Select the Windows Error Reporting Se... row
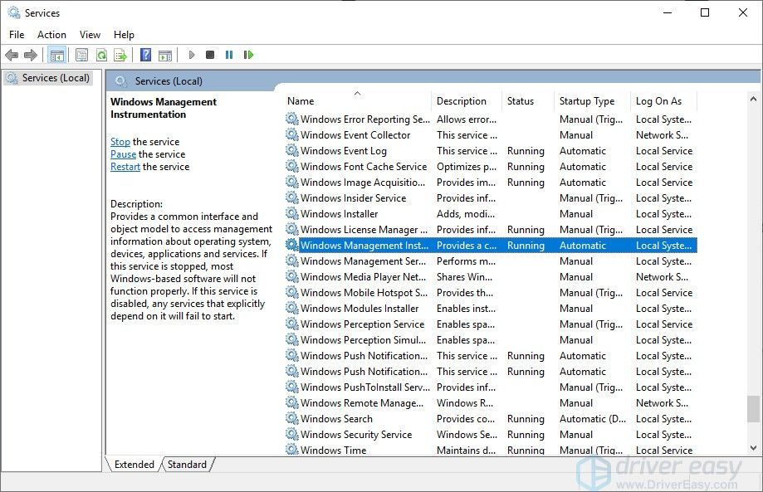 coord(491,119)
